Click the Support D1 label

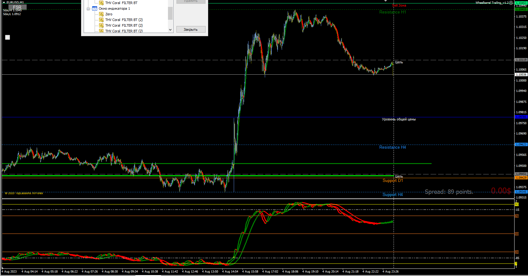(x=393, y=180)
